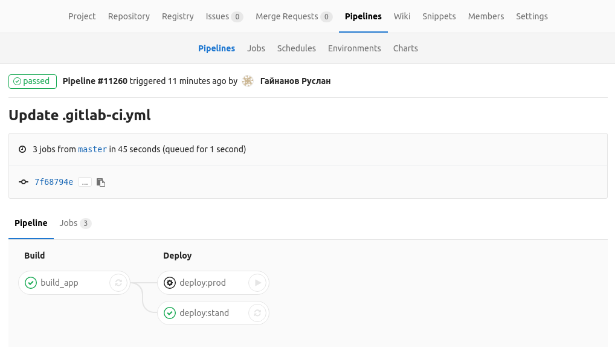Click the passed status badge

(x=33, y=81)
